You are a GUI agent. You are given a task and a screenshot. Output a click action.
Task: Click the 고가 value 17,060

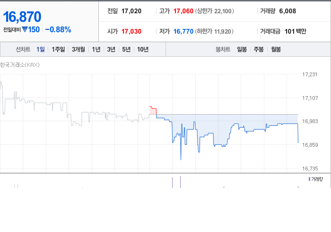pyautogui.click(x=183, y=11)
